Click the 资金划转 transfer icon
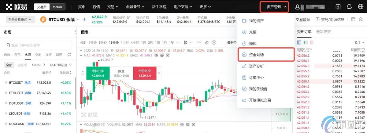Screen dimensions: 367x133 pos(244,55)
